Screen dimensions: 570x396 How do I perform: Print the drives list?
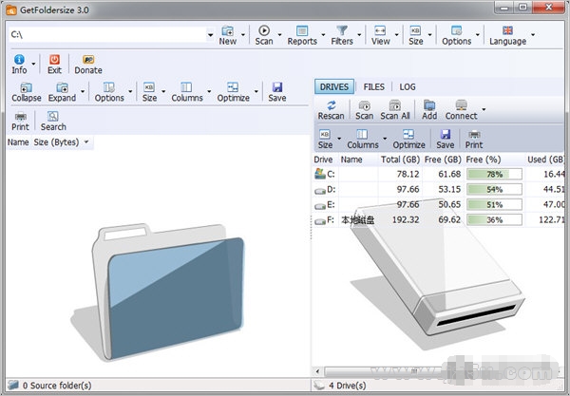coord(474,140)
